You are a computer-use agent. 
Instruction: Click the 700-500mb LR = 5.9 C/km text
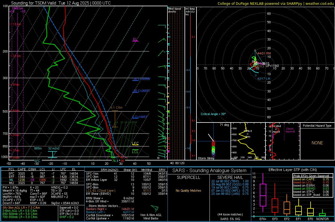point(20,217)
